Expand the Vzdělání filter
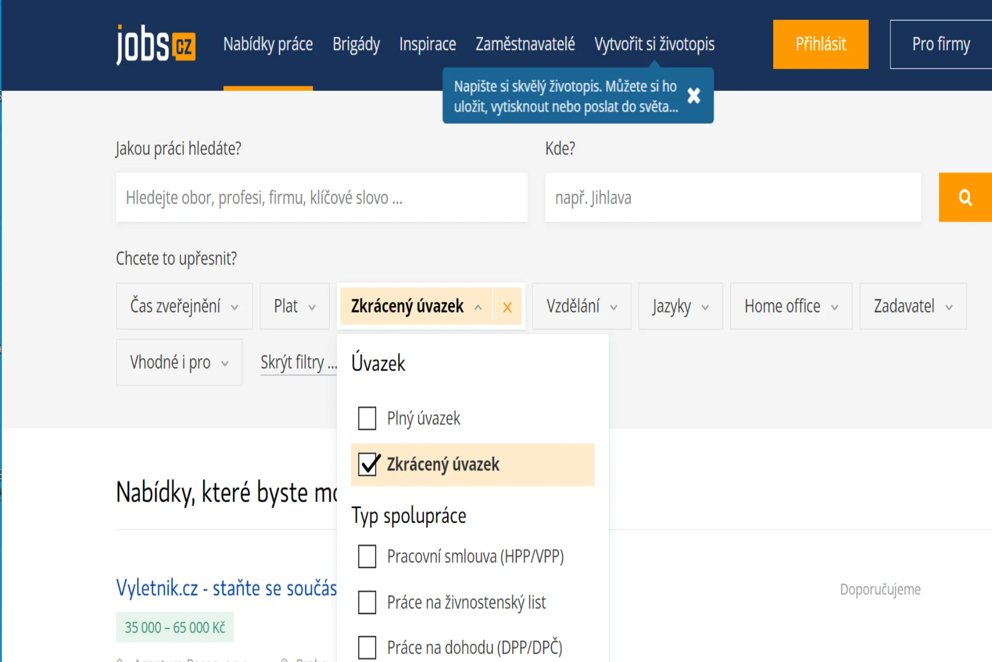The width and height of the screenshot is (992, 662). (x=582, y=306)
